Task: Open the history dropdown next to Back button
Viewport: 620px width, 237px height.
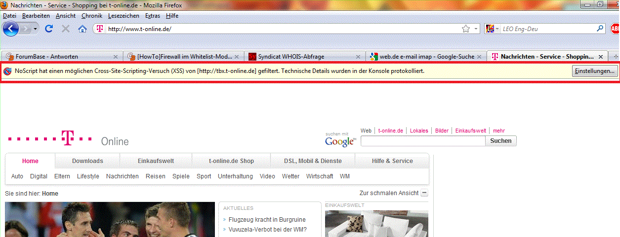Action: click(35, 29)
